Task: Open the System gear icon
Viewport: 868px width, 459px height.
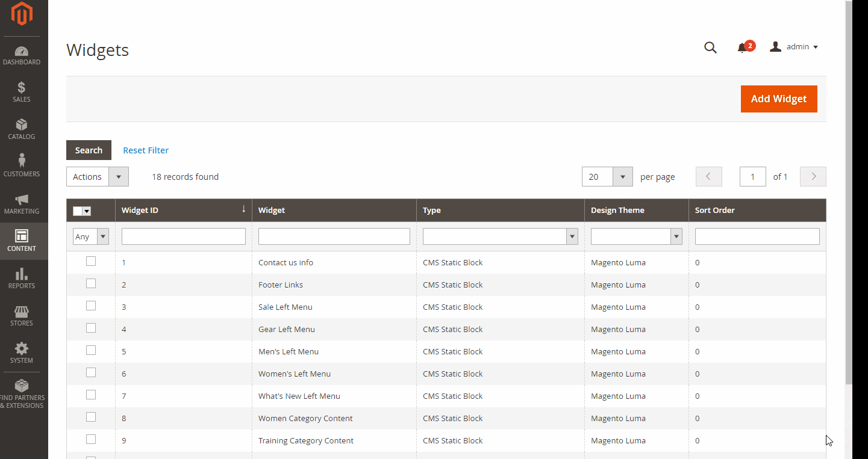Action: point(22,349)
